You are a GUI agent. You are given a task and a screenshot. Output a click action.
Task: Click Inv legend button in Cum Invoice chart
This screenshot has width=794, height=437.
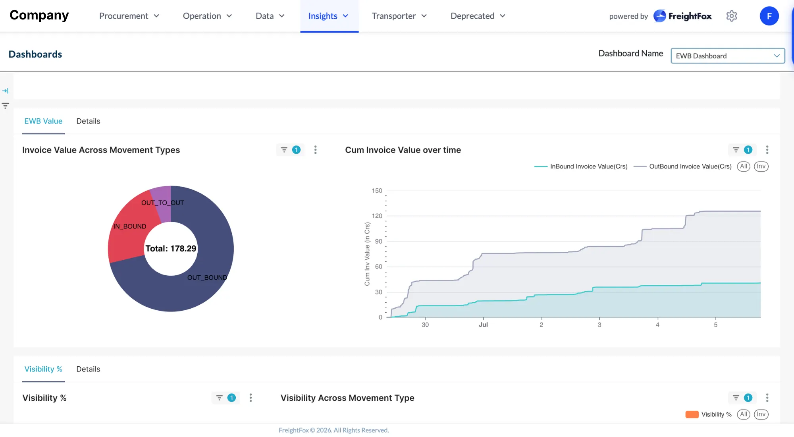click(x=761, y=166)
